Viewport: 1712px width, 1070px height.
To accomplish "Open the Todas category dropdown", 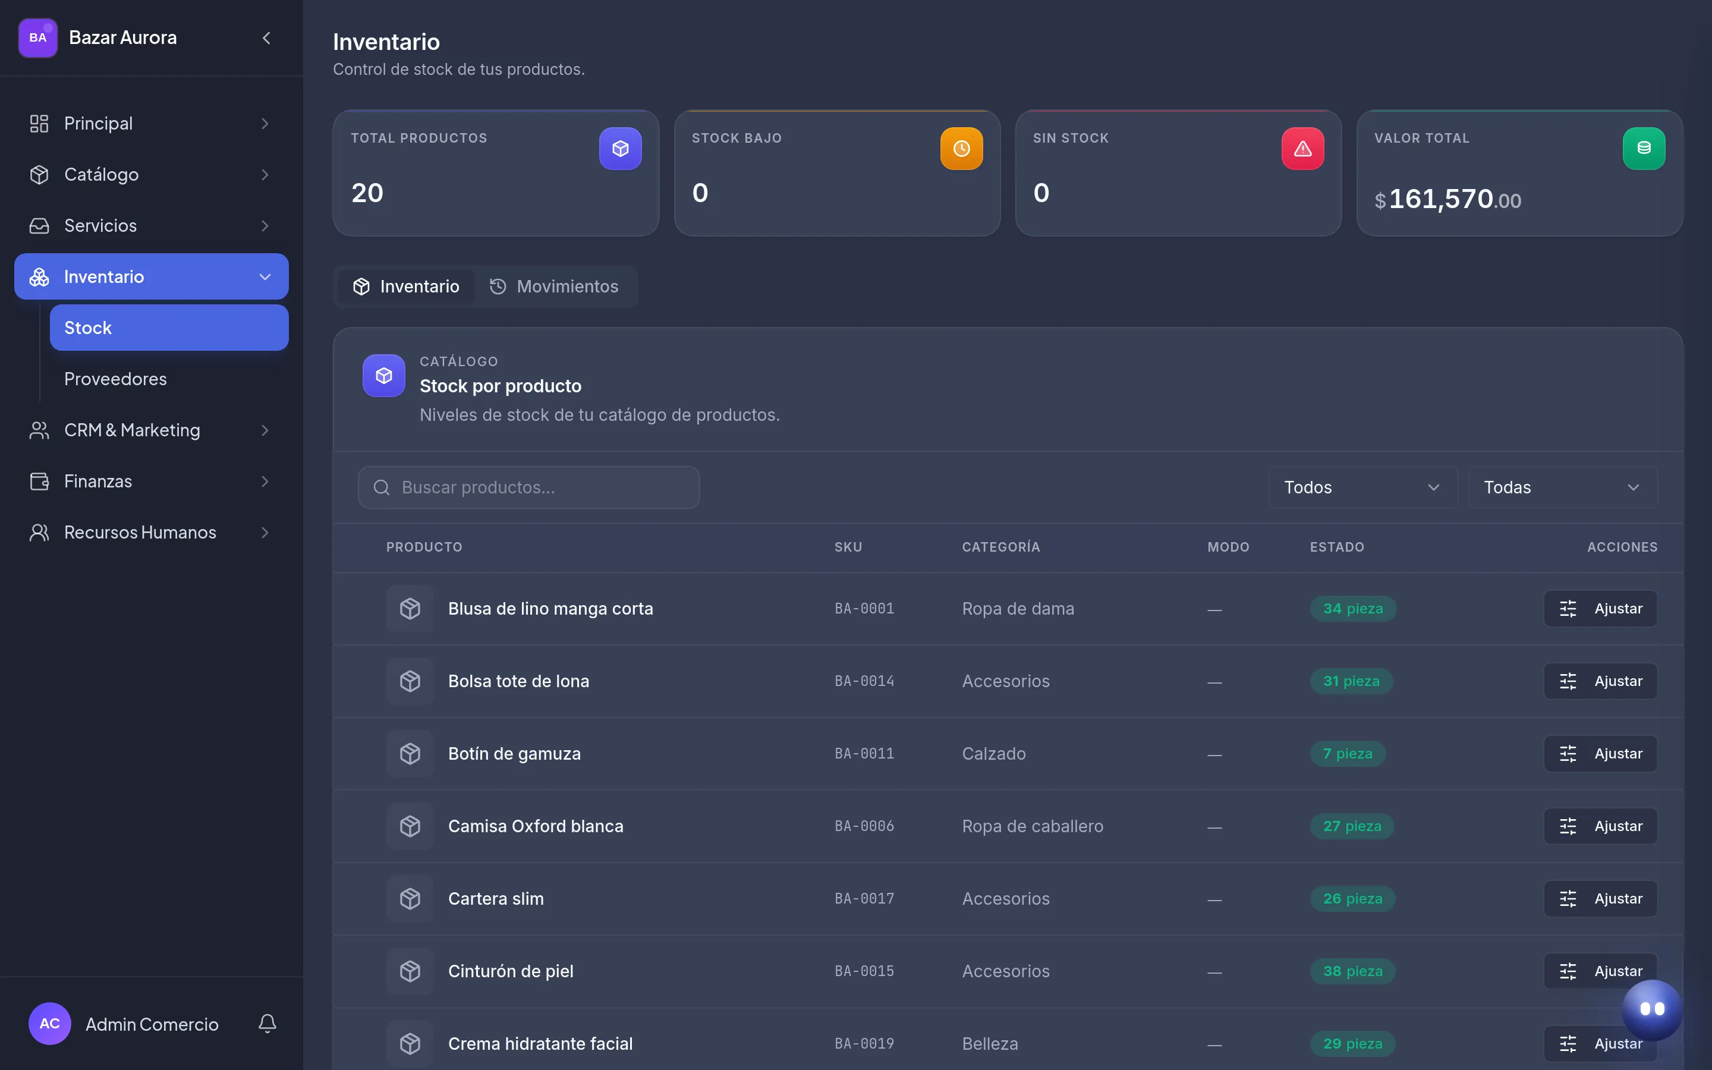I will tap(1562, 487).
